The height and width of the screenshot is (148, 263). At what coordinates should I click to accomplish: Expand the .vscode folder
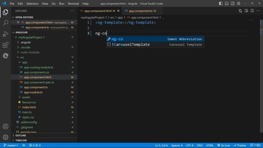point(44,47)
